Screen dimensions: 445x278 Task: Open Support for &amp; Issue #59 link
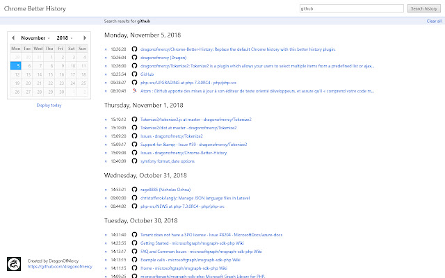[193, 145]
